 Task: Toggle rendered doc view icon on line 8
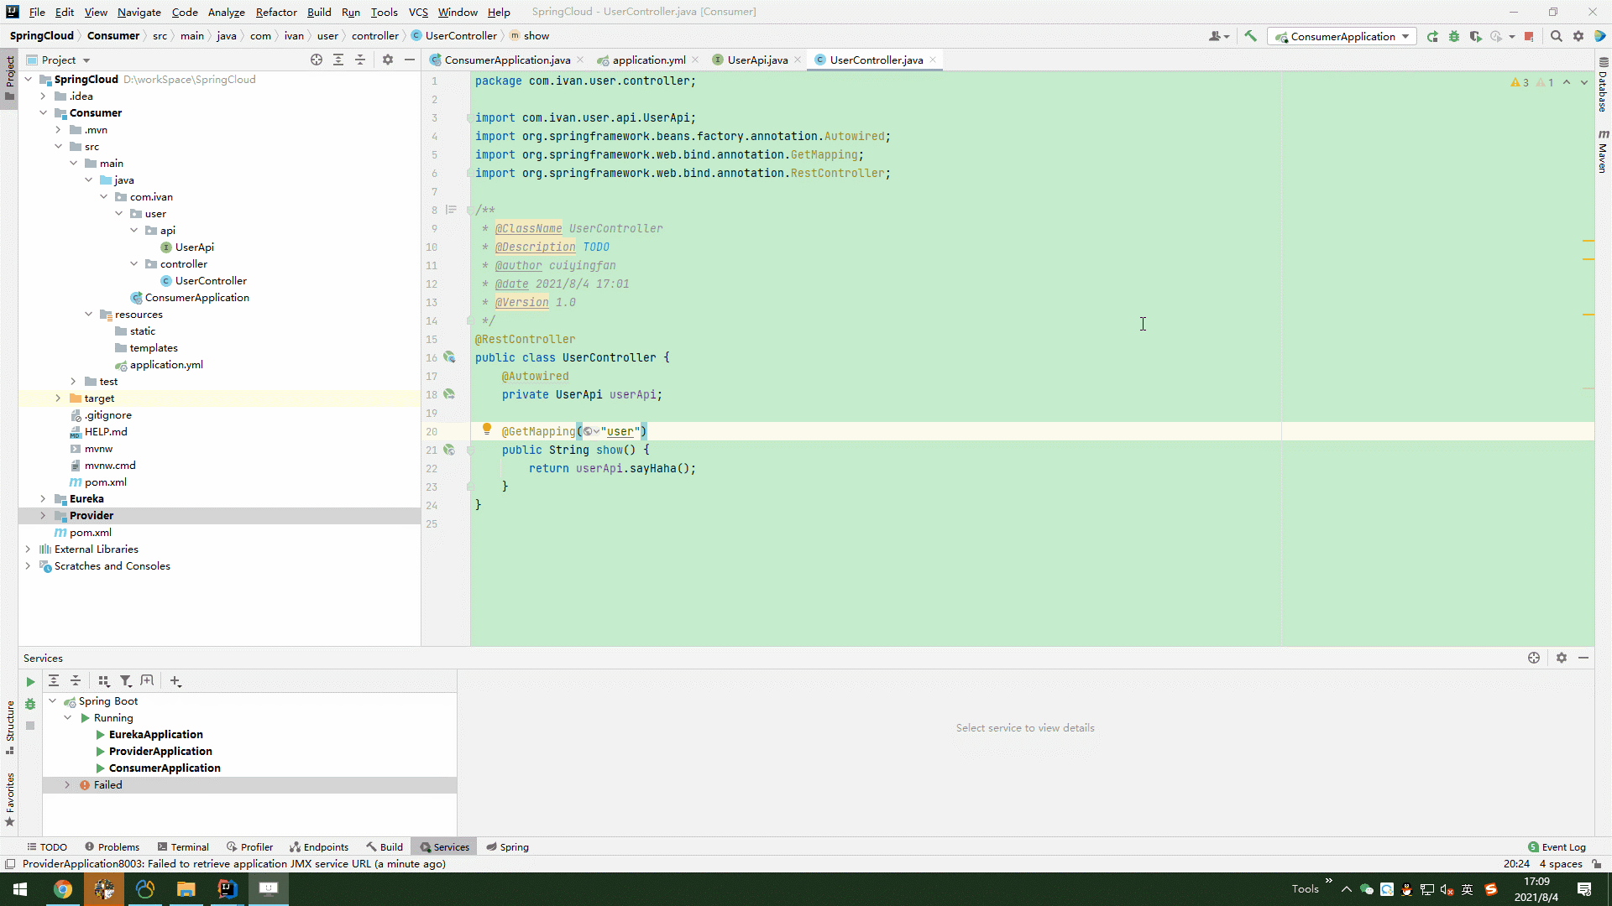(x=451, y=210)
